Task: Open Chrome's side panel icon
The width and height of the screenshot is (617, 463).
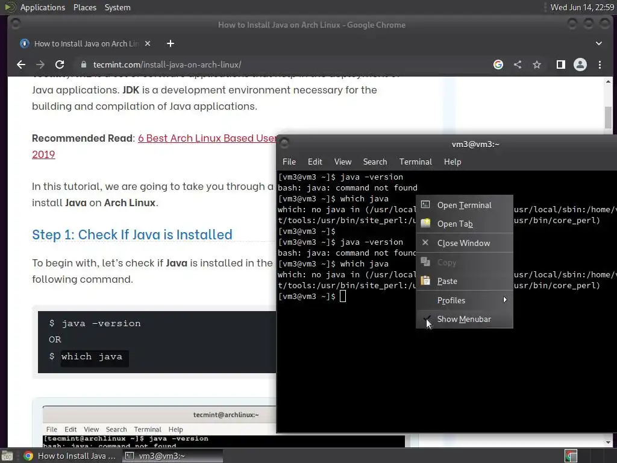Action: (561, 65)
